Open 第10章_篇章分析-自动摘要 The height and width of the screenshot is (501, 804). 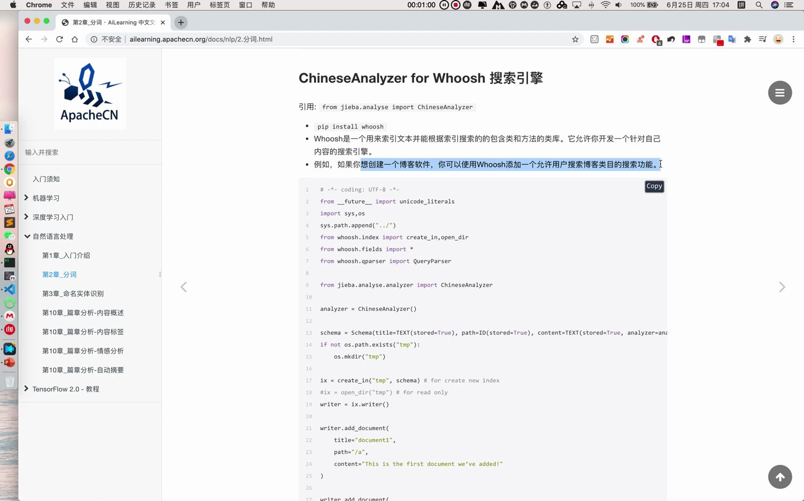(x=83, y=370)
